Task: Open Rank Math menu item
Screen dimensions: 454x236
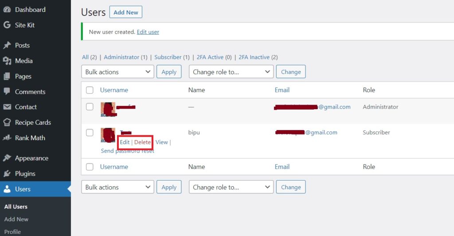Action: (x=30, y=138)
